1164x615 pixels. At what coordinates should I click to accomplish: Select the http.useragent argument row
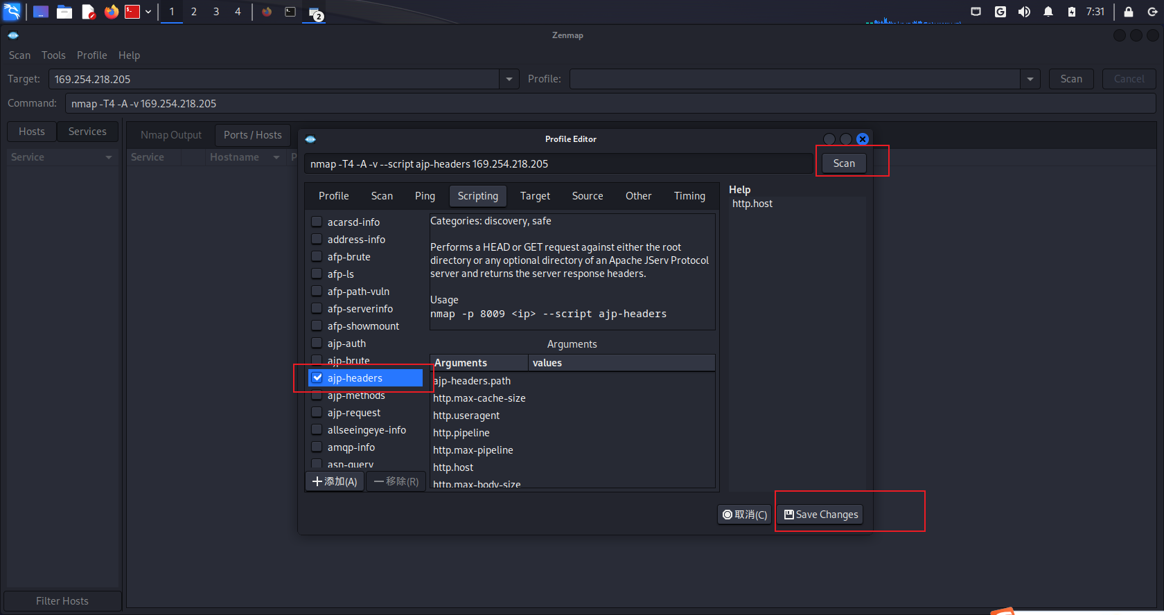[572, 416]
